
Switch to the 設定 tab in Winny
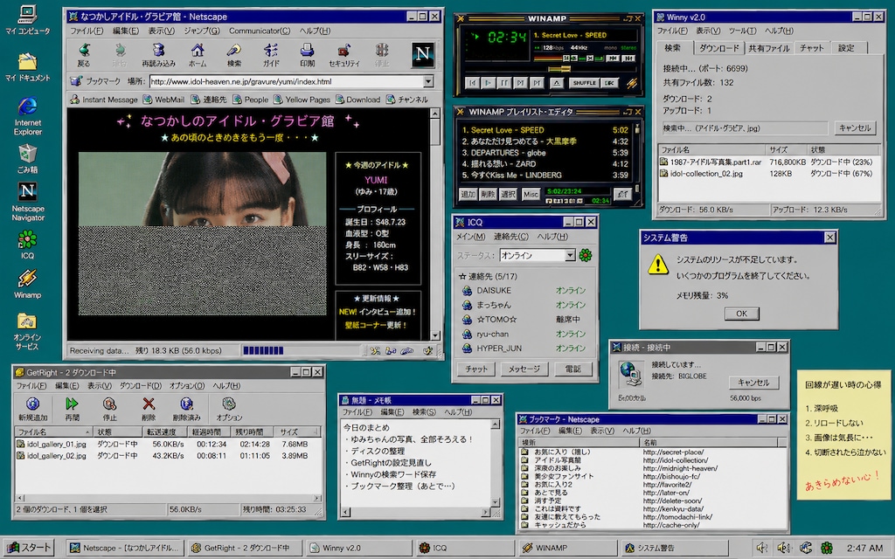[846, 48]
